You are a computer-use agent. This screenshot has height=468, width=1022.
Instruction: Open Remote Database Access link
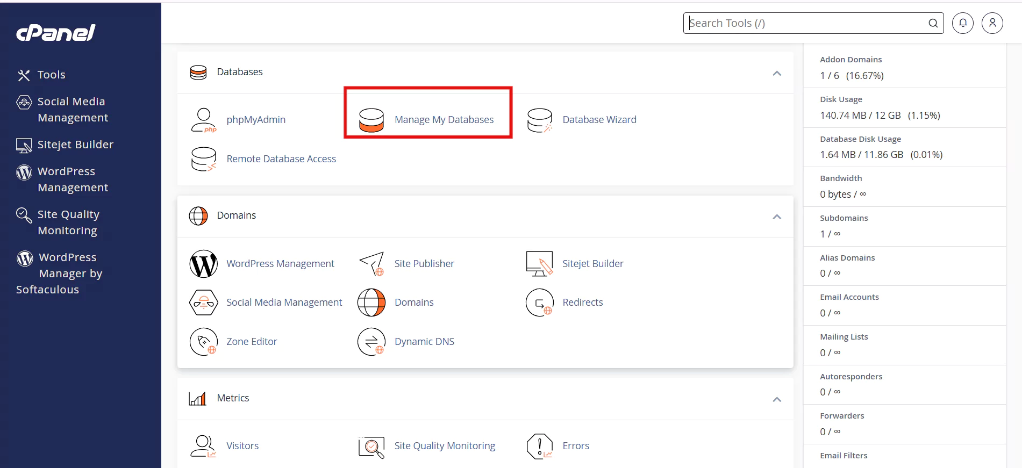[x=281, y=159]
